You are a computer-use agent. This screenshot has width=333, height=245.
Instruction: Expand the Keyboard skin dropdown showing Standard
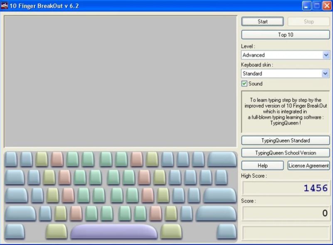[286, 74]
